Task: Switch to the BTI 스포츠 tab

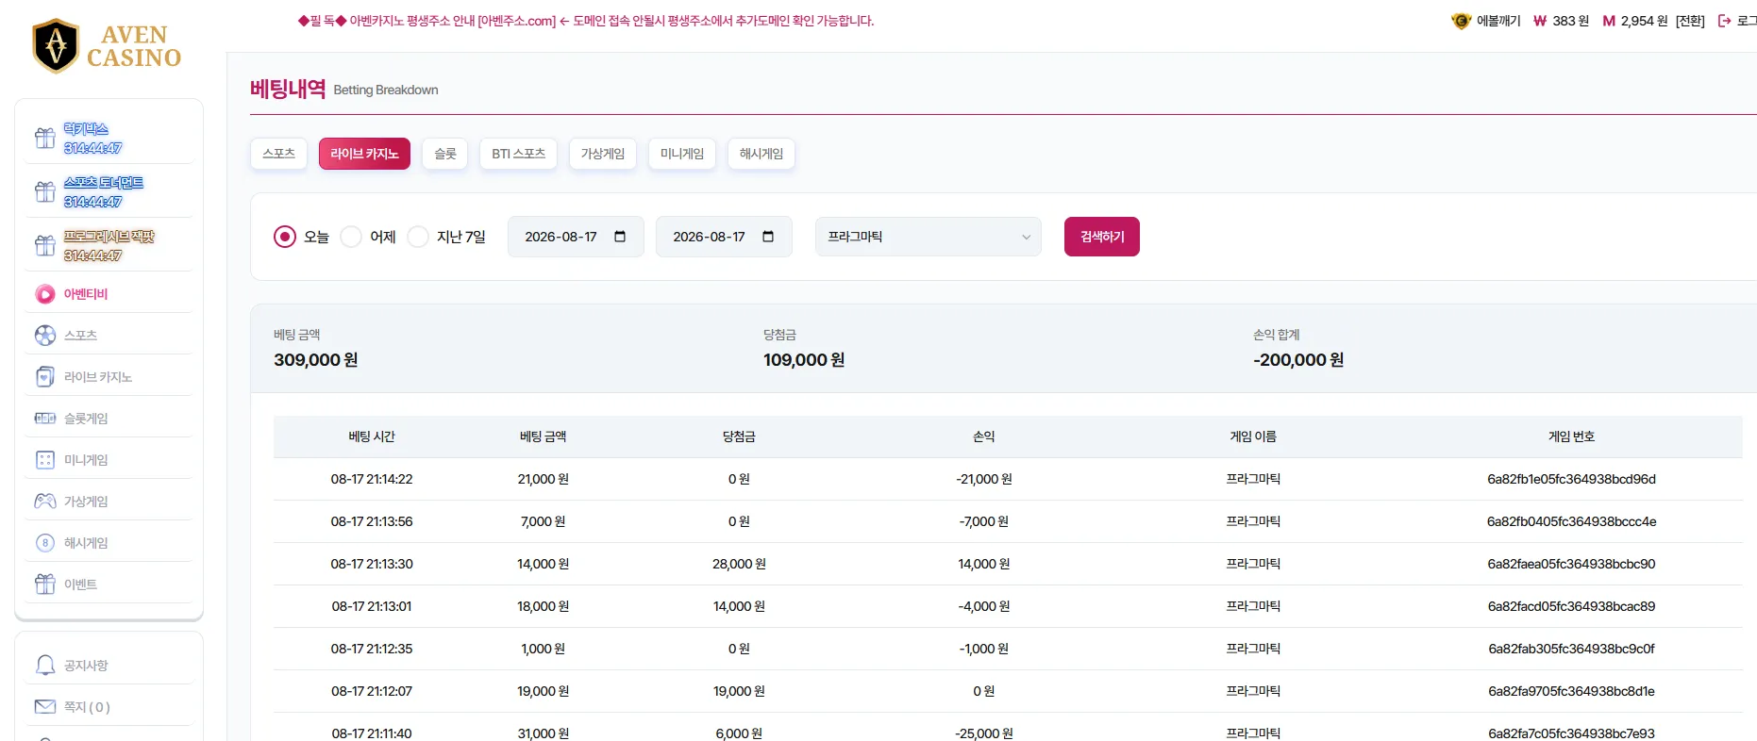Action: tap(518, 154)
